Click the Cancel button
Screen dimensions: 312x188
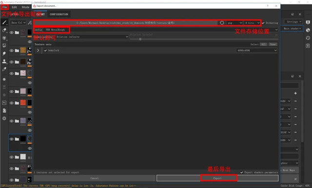coord(95,178)
